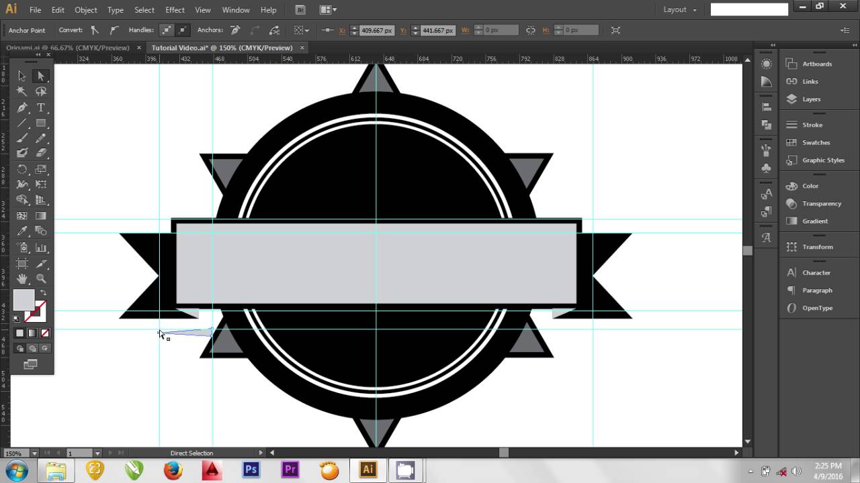
Task: Select the Hand tool
Action: click(x=22, y=278)
